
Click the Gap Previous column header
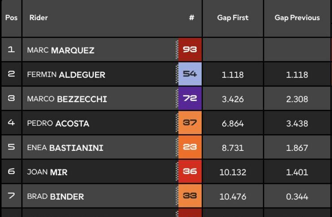(x=297, y=18)
